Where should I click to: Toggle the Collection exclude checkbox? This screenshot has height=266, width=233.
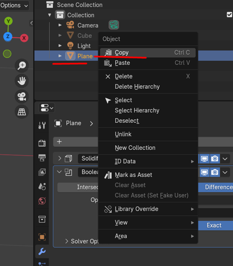click(x=229, y=15)
